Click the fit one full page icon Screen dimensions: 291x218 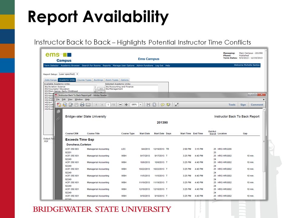point(154,105)
